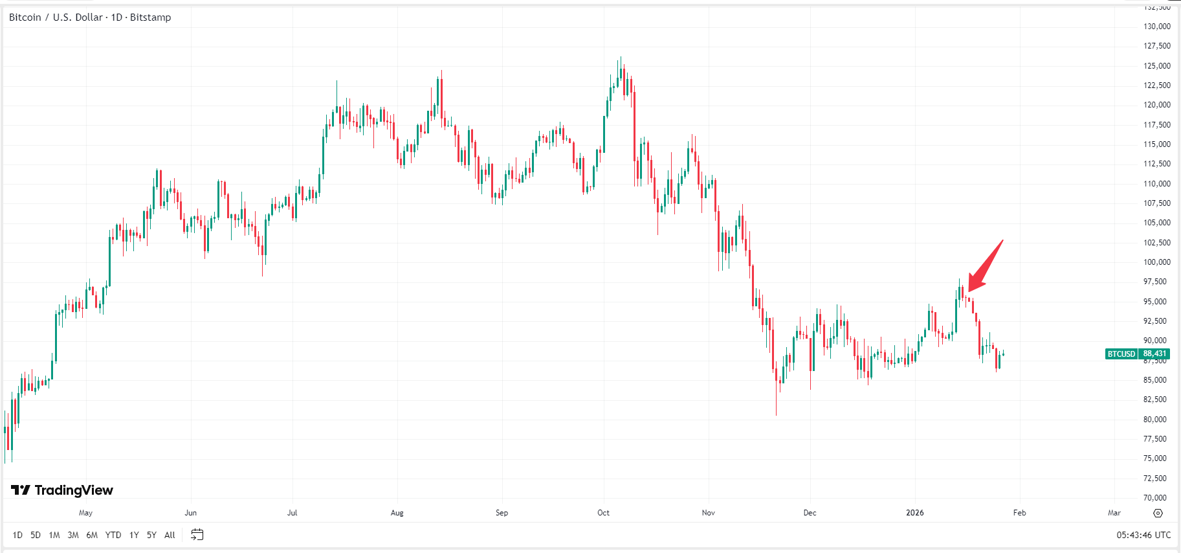Select the 1M range option

[54, 536]
